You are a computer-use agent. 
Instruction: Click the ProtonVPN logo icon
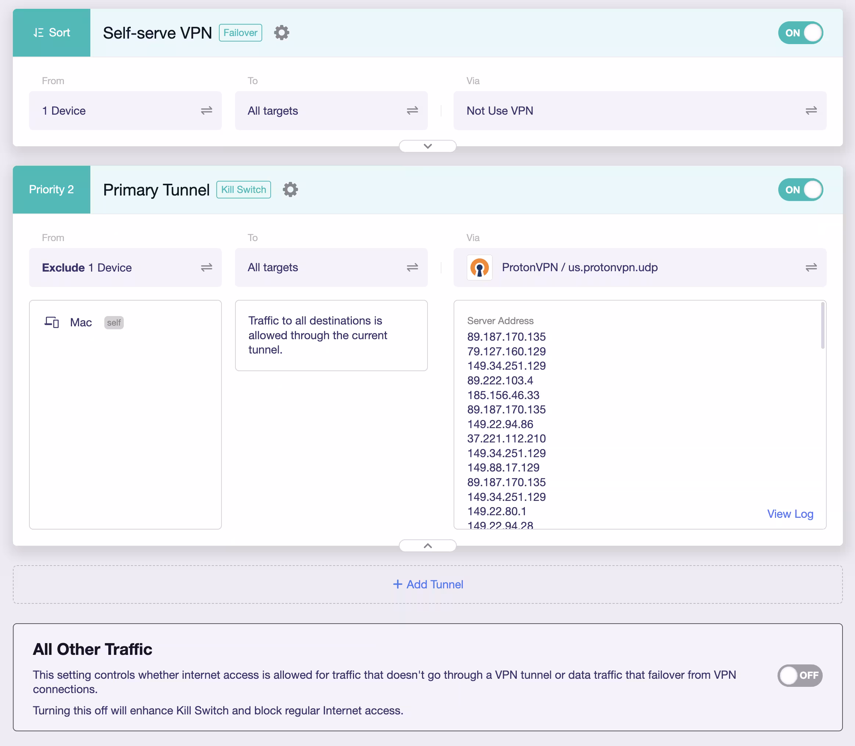pos(479,268)
